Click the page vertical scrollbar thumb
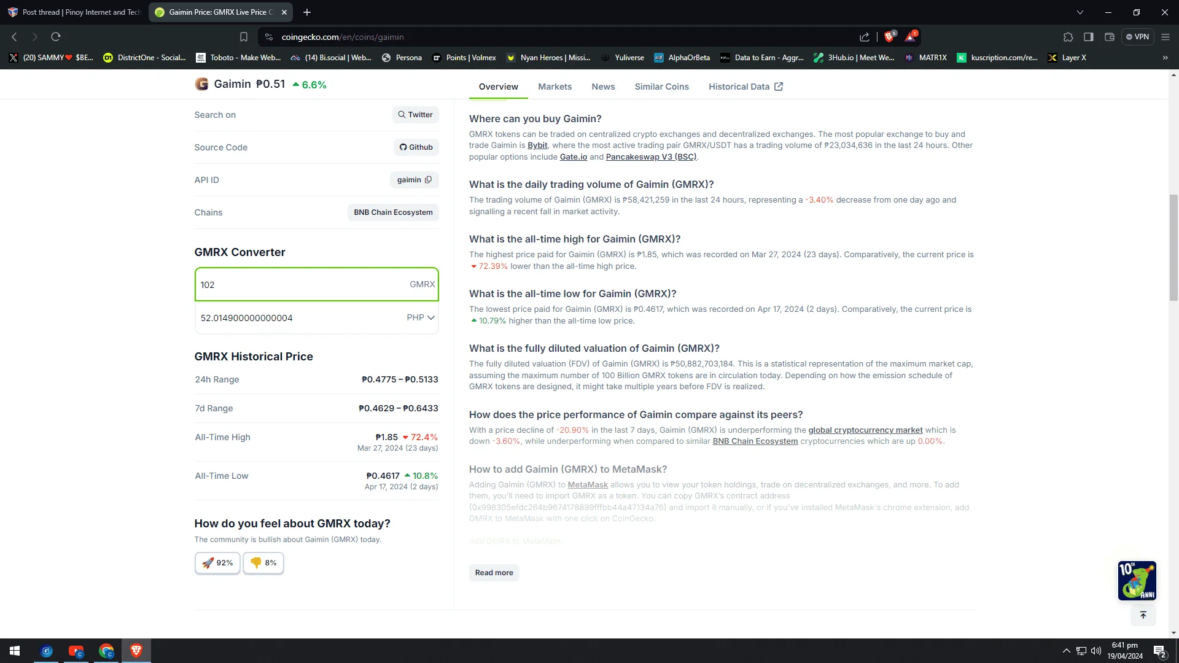This screenshot has height=663, width=1179. coord(1173,247)
